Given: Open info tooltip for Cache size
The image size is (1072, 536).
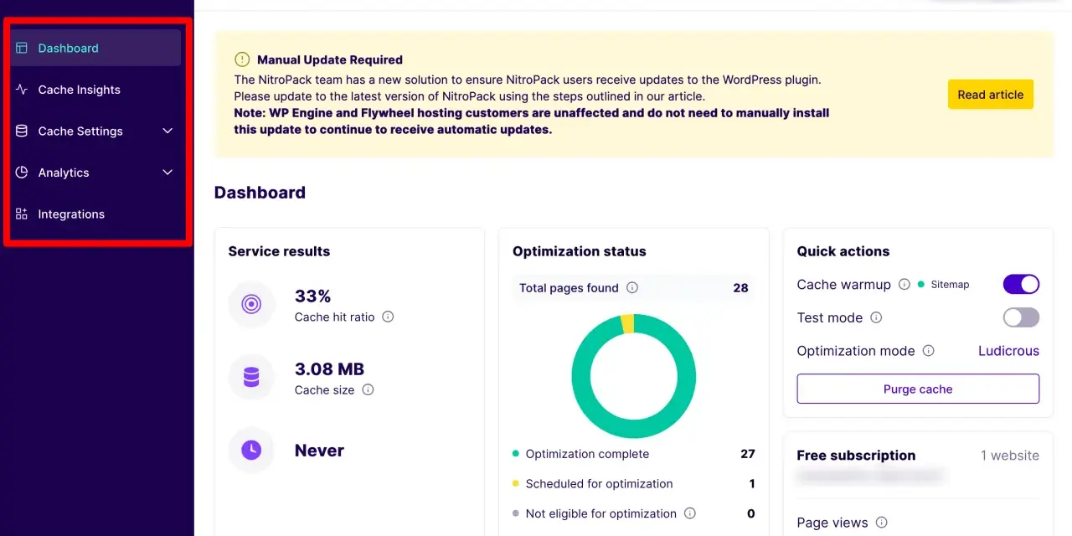Looking at the screenshot, I should coord(368,389).
